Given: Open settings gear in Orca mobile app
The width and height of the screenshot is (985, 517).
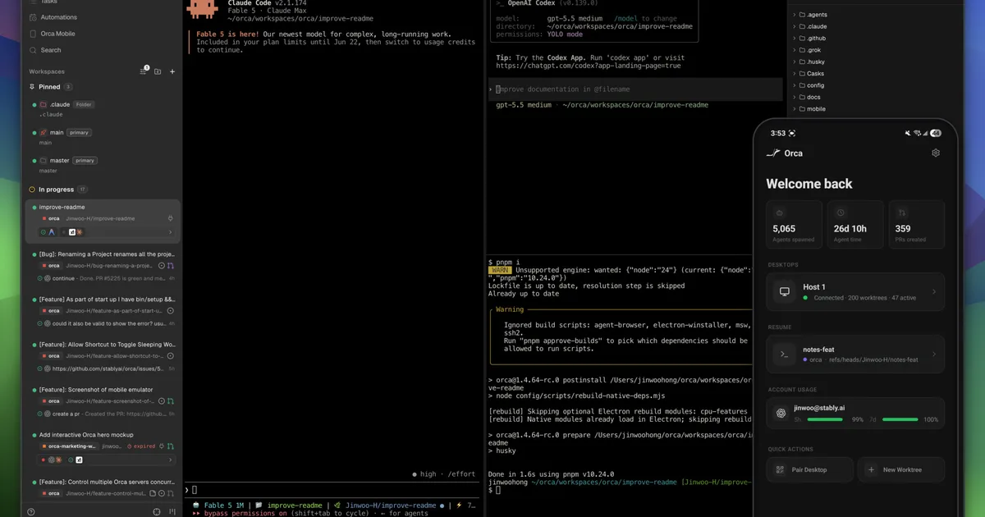Looking at the screenshot, I should 936,153.
